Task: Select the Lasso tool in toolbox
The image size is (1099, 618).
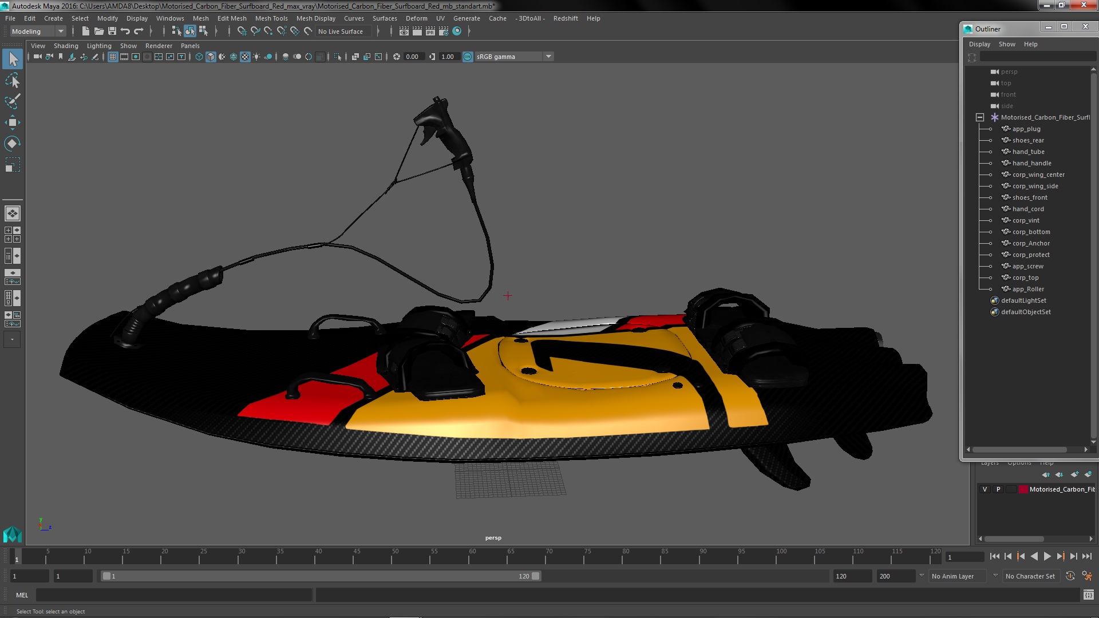Action: click(x=13, y=80)
